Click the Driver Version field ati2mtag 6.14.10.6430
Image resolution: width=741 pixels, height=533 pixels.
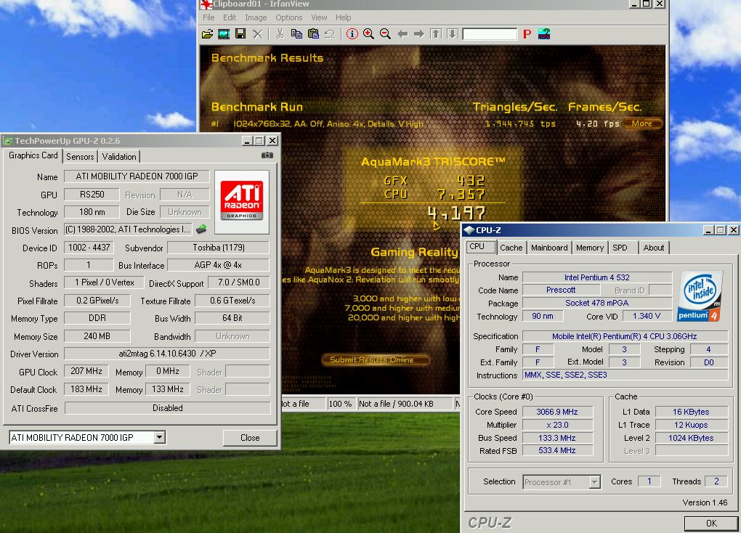tap(167, 354)
